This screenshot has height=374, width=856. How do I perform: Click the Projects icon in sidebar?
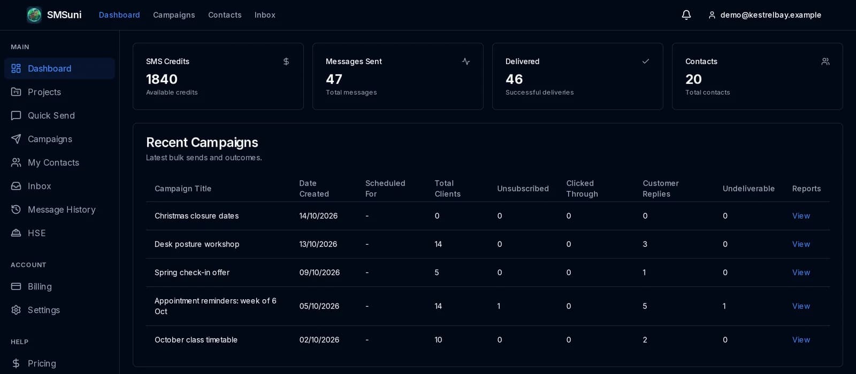[16, 92]
